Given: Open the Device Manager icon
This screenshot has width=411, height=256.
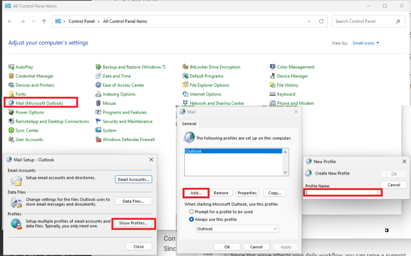Looking at the screenshot, I should click(273, 76).
